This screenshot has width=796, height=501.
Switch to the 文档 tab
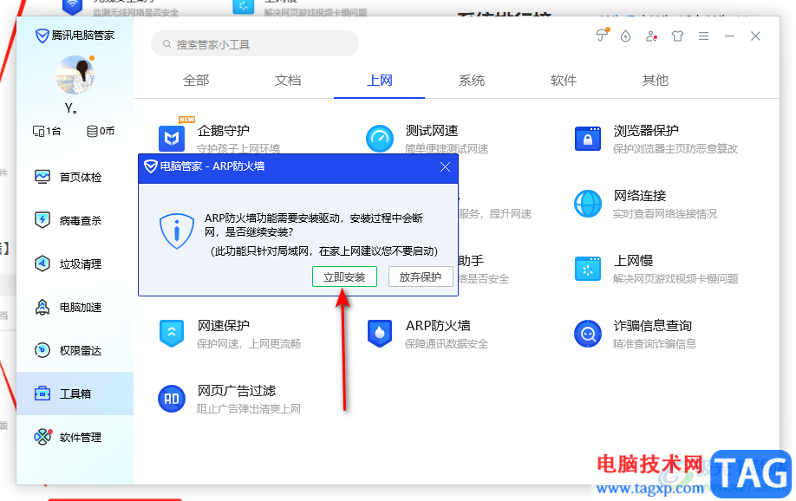point(288,81)
